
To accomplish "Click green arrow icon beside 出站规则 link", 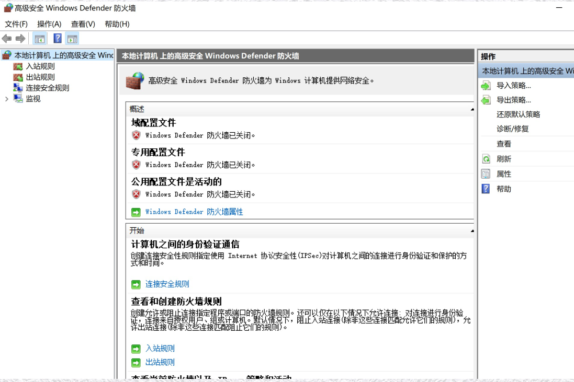I will point(136,363).
